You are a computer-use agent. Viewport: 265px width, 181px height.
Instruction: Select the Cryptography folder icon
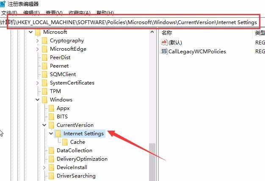click(x=44, y=41)
